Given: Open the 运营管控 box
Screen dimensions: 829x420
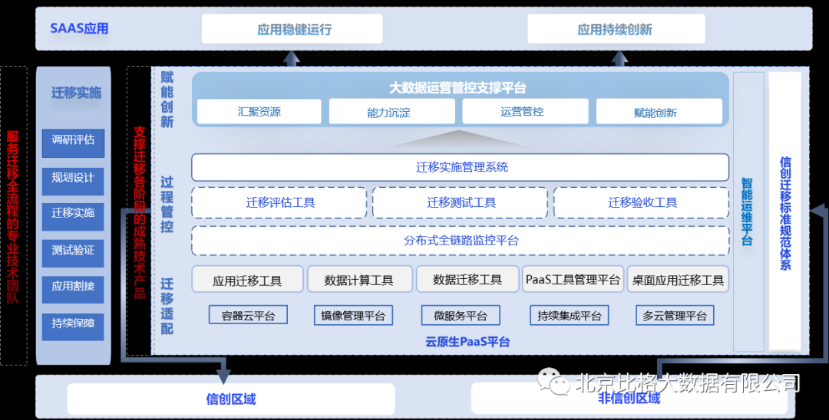Looking at the screenshot, I should [522, 112].
